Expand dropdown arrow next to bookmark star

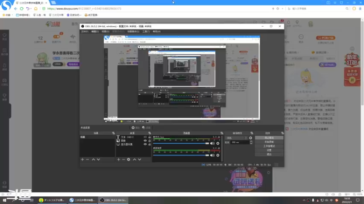click(x=282, y=9)
